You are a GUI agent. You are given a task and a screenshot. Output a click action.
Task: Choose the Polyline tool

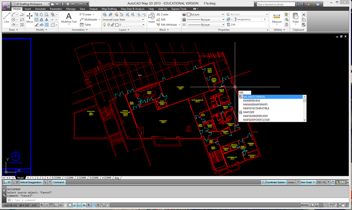(22, 14)
